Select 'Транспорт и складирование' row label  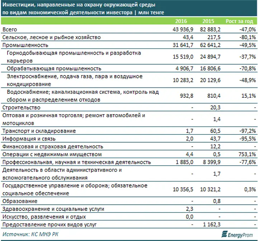point(39,131)
